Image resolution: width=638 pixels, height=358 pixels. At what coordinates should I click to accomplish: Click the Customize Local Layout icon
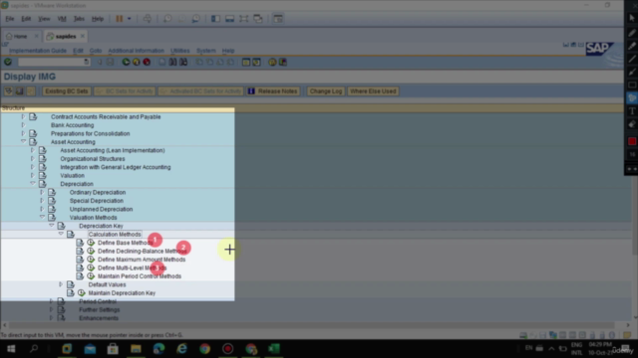(283, 62)
